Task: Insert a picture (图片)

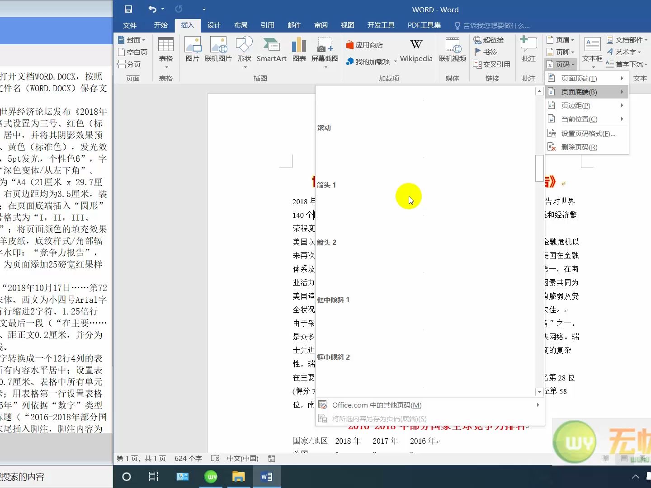Action: (193, 50)
